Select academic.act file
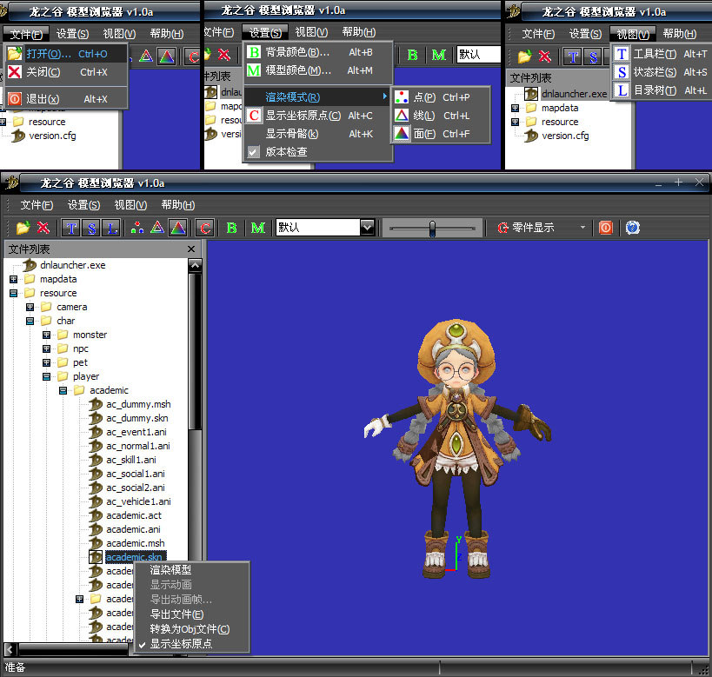Image resolution: width=712 pixels, height=677 pixels. pyautogui.click(x=134, y=515)
